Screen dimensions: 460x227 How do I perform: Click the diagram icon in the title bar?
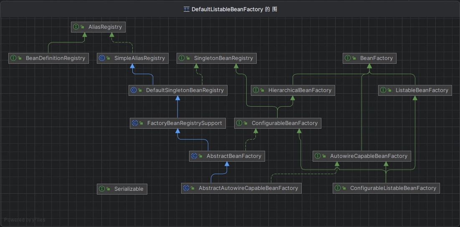point(187,9)
